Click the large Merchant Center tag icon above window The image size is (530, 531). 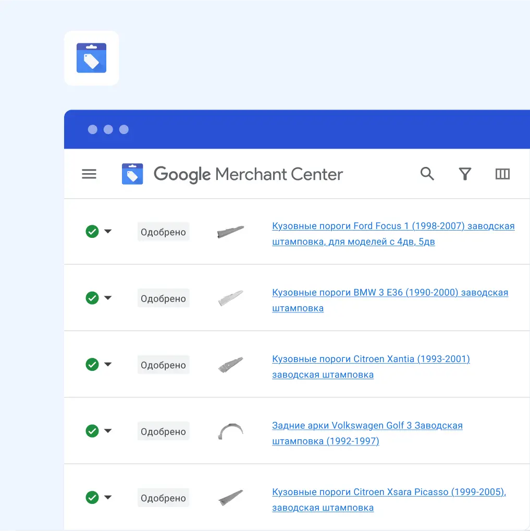click(x=92, y=58)
